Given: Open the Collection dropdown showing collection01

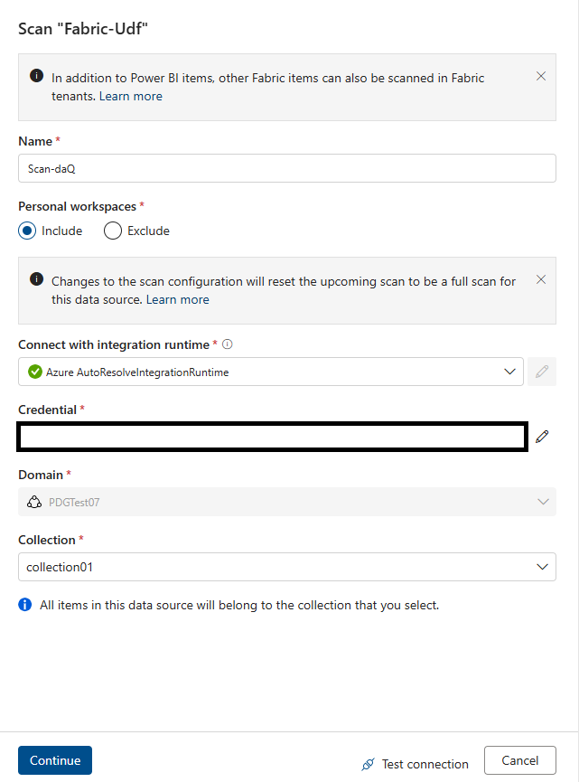Looking at the screenshot, I should pos(287,567).
